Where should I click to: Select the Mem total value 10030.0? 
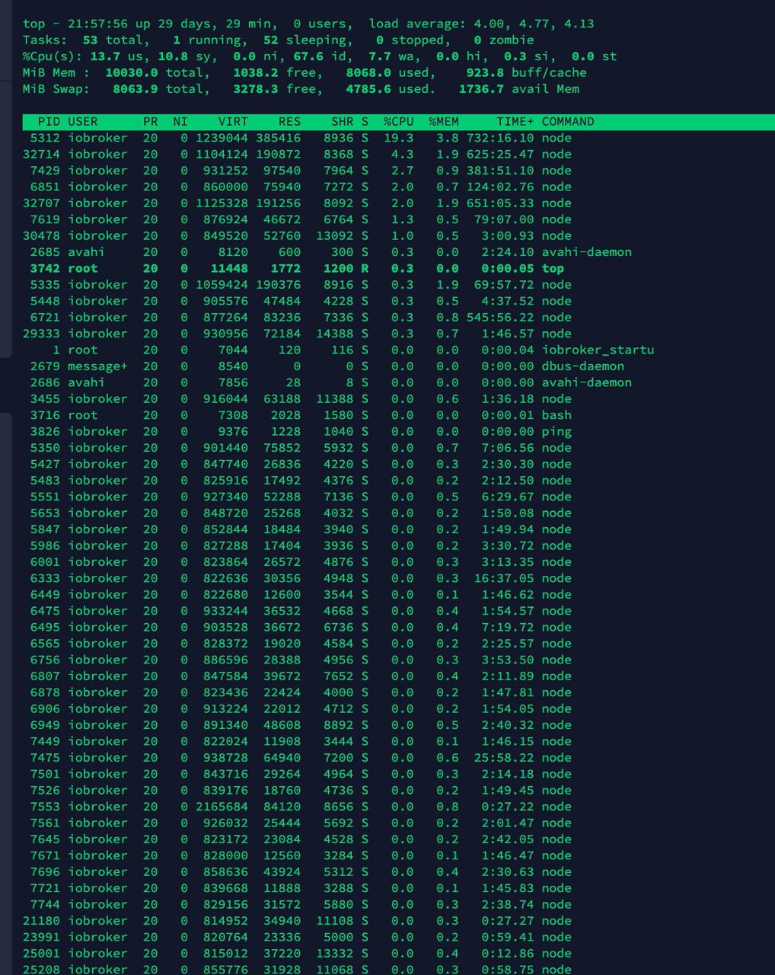pos(132,72)
